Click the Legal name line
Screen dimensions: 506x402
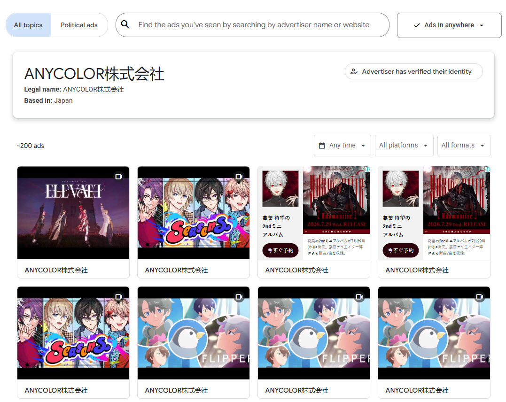point(74,89)
